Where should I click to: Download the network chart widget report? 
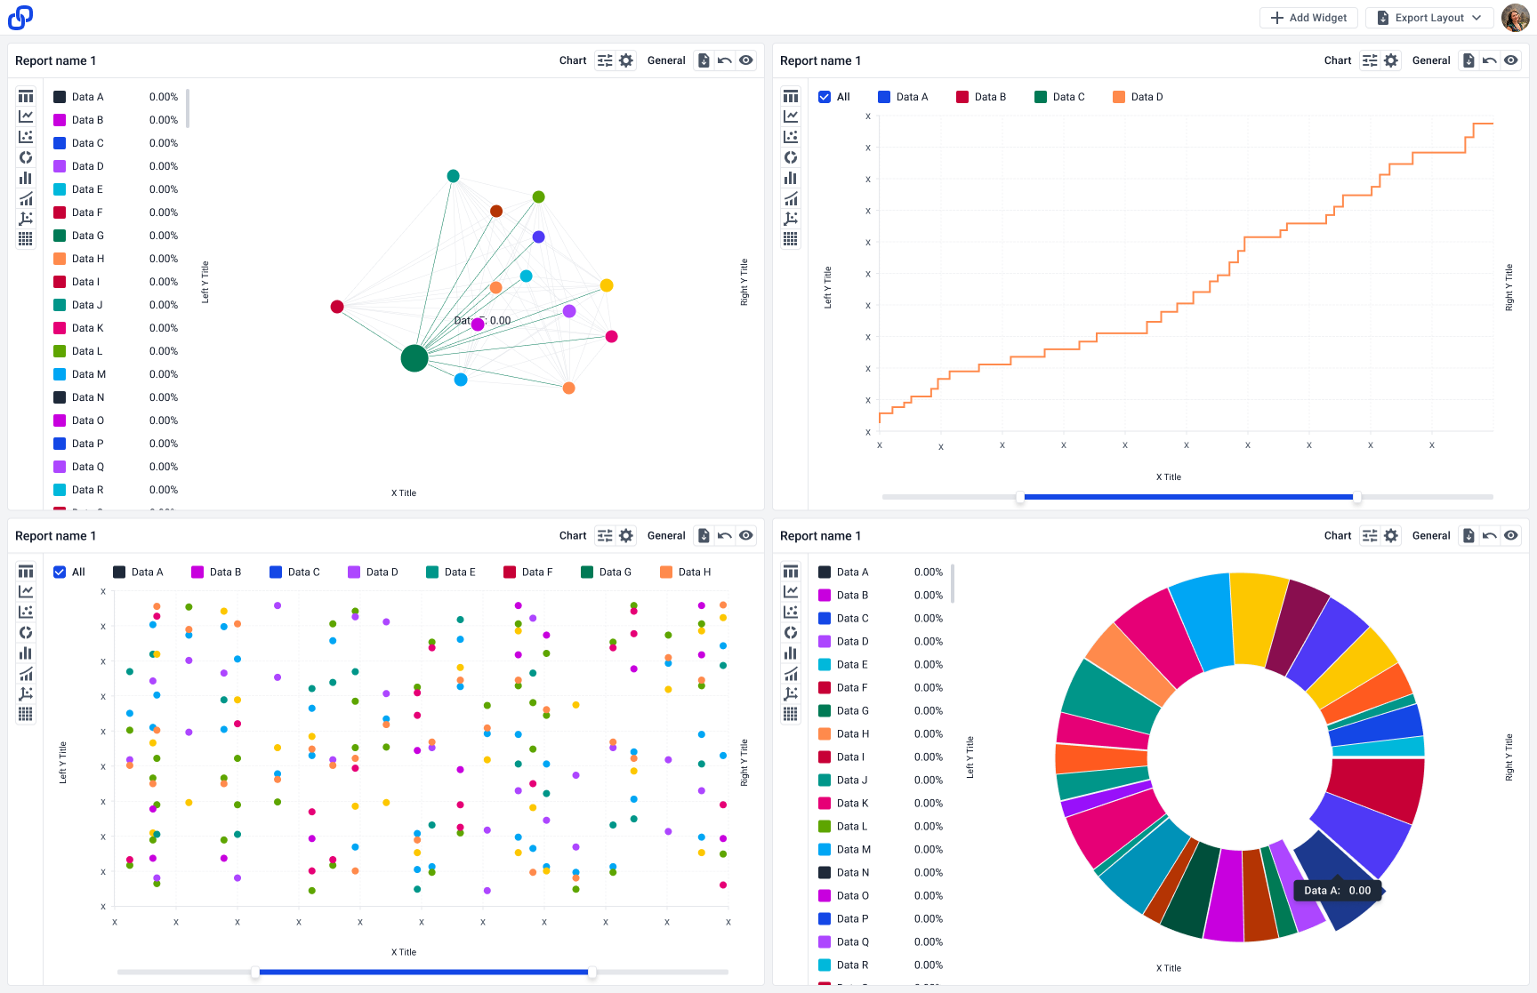click(704, 60)
